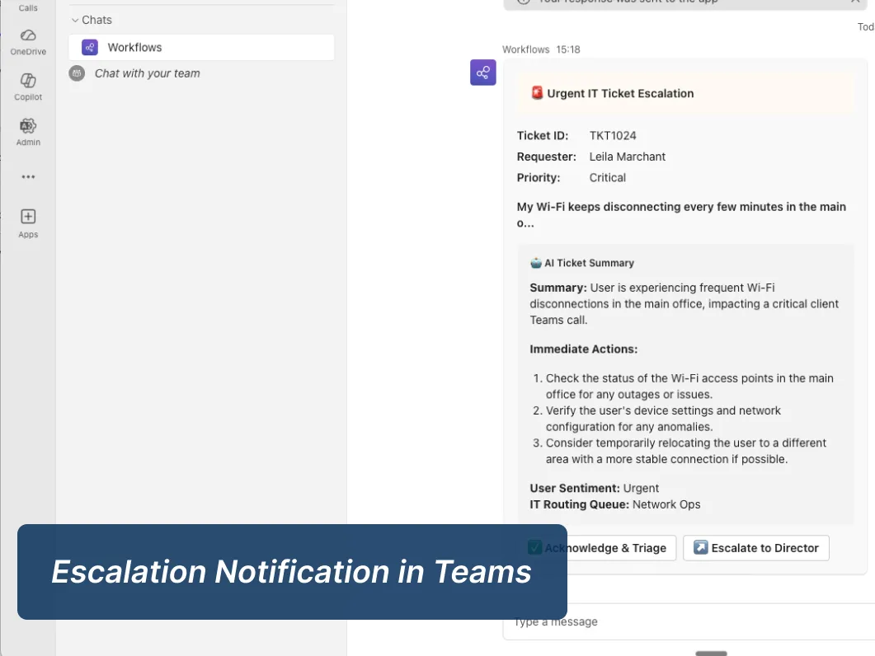Launch Copilot in the sidebar
Screen dimensions: 875x656
pyautogui.click(x=28, y=87)
